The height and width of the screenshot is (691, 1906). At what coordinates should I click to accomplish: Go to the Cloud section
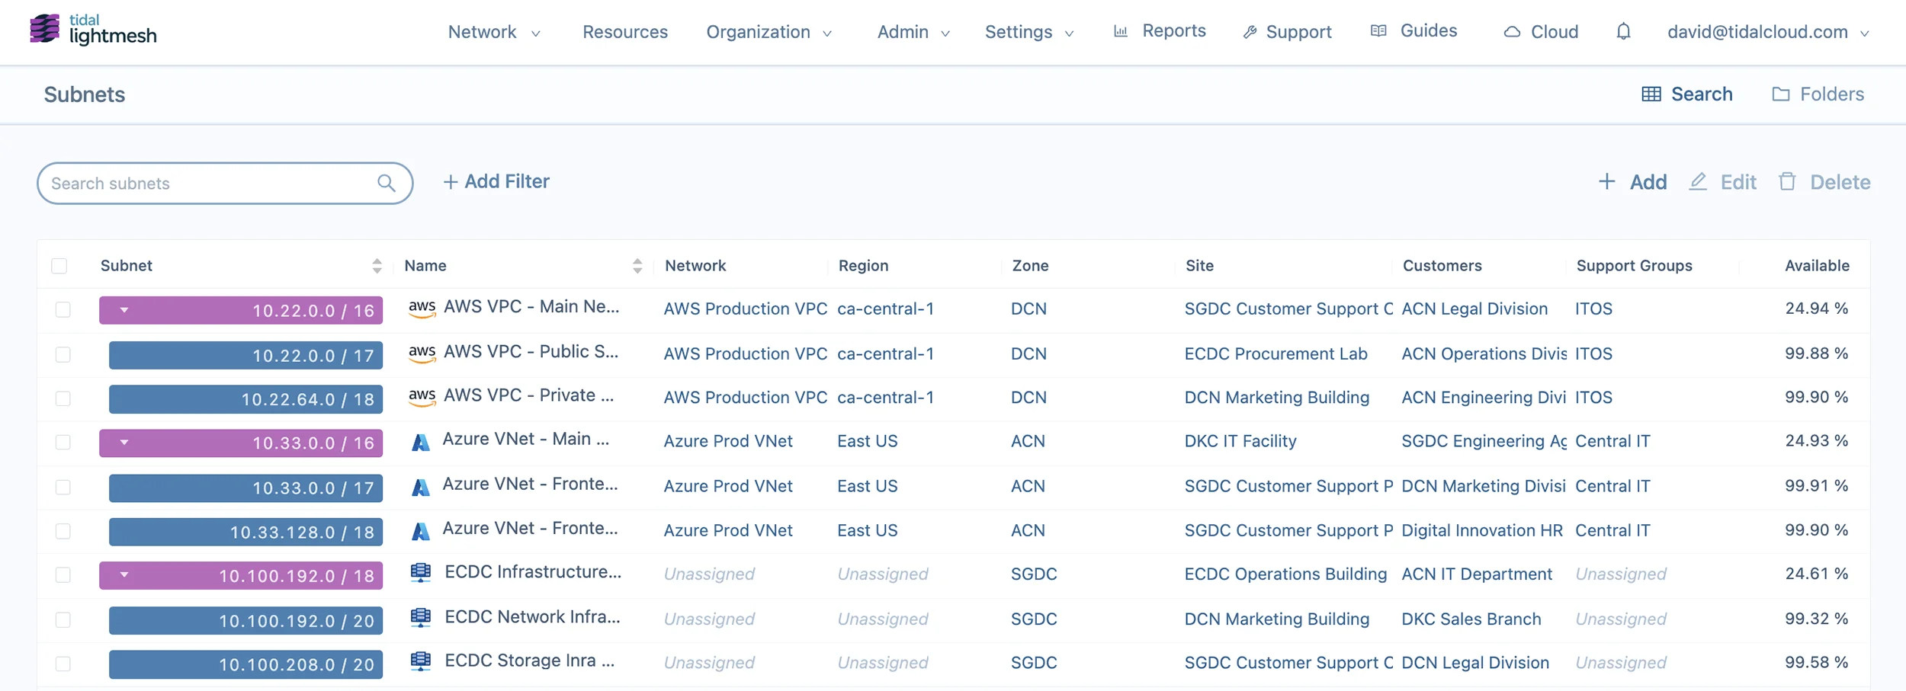[1541, 32]
